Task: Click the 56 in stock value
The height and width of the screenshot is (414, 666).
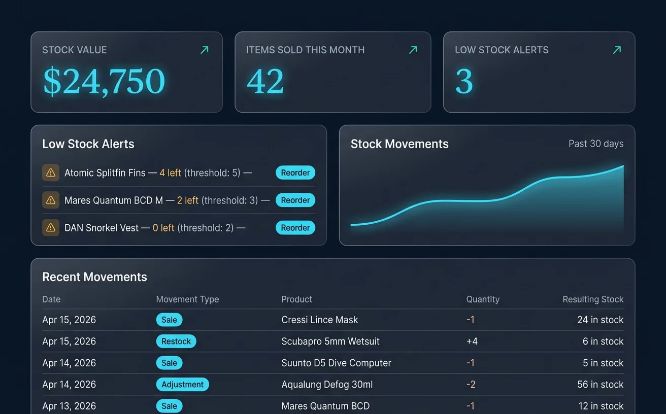Action: click(601, 385)
